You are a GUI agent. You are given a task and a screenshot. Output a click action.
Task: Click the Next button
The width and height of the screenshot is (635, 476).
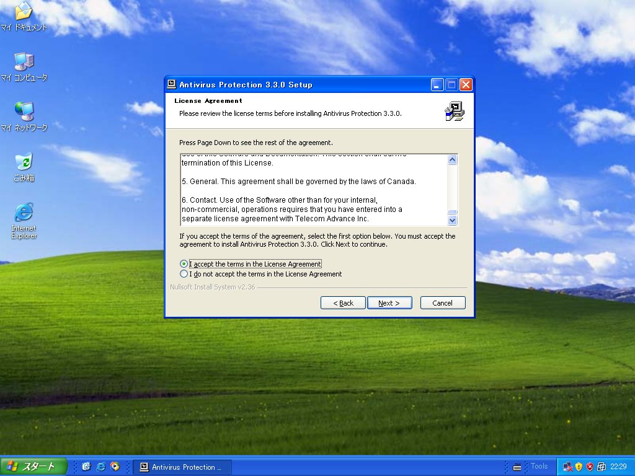389,302
